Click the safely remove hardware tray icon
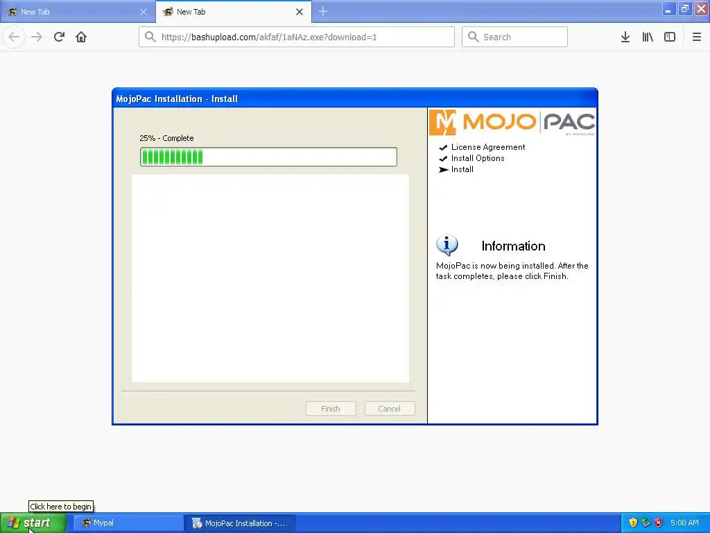 coord(646,523)
